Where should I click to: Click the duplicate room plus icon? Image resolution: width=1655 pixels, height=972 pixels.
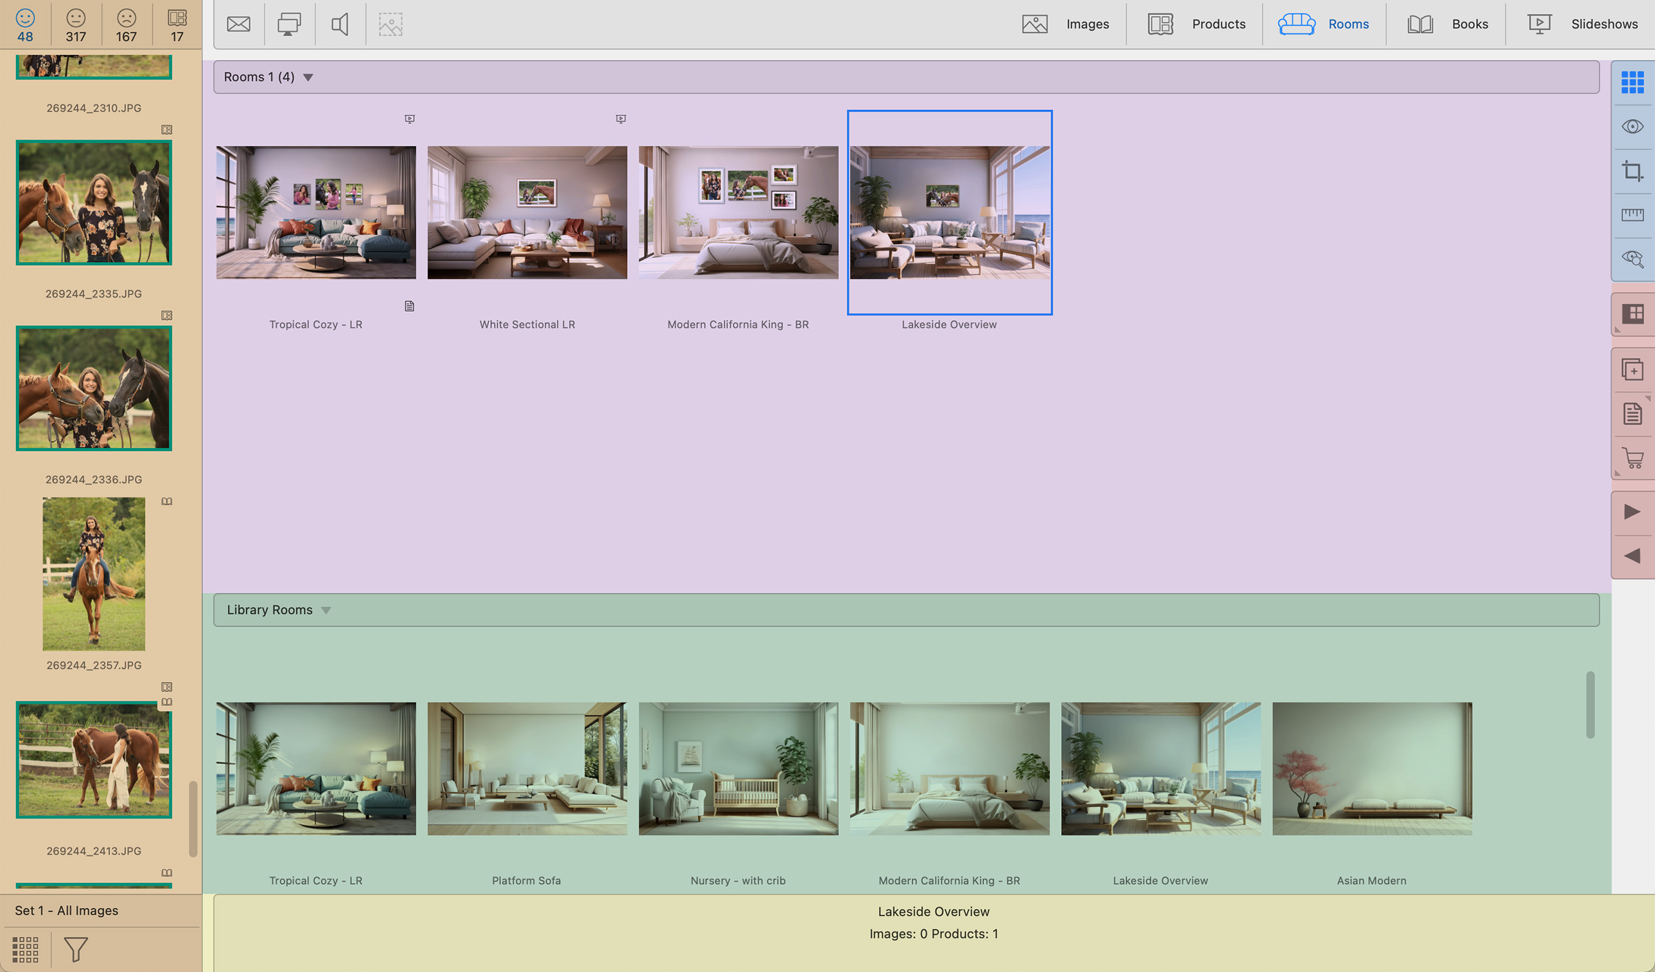click(1632, 370)
